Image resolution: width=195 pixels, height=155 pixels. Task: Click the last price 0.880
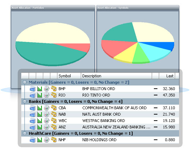[x=170, y=140]
